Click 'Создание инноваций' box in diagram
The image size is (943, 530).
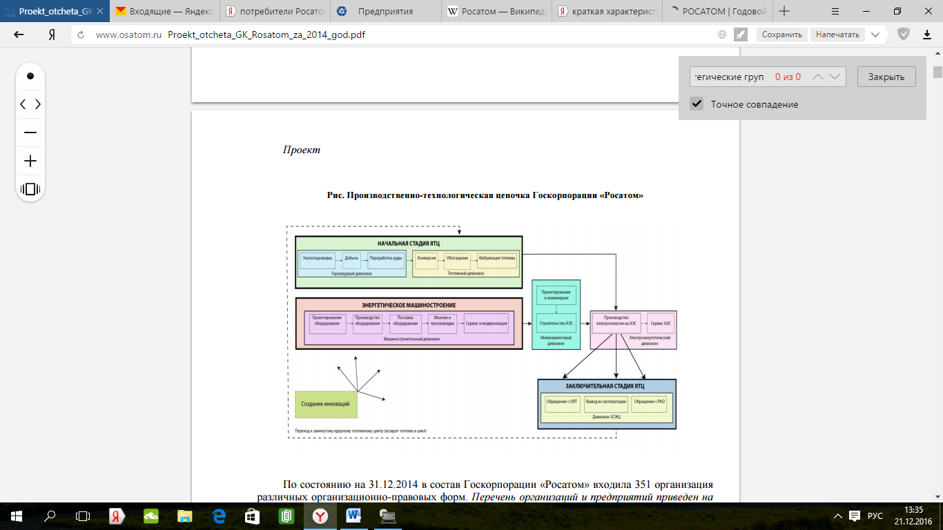326,404
